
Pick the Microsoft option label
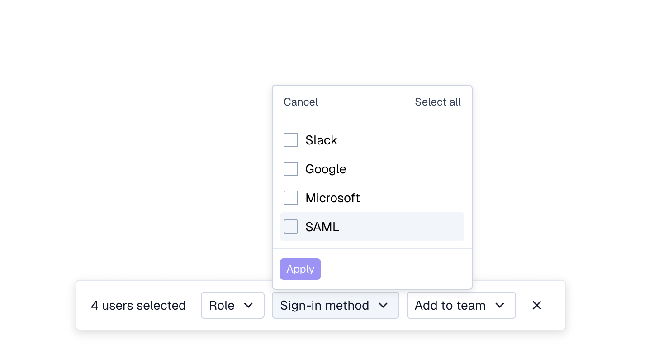332,198
